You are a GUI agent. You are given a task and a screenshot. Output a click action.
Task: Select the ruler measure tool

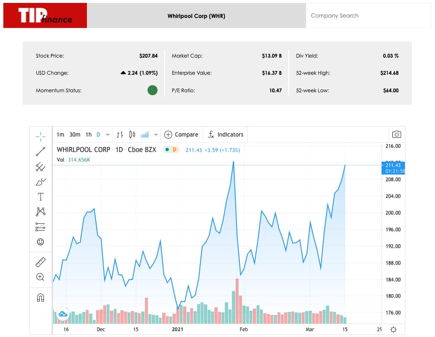(x=41, y=262)
